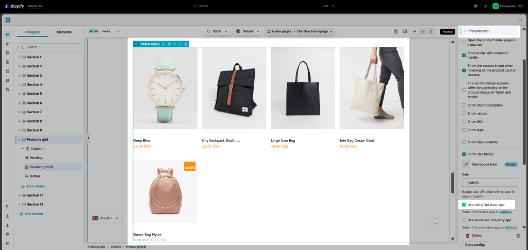The image size is (528, 250).
Task: Switch to the Elements tab
Action: pyautogui.click(x=64, y=32)
